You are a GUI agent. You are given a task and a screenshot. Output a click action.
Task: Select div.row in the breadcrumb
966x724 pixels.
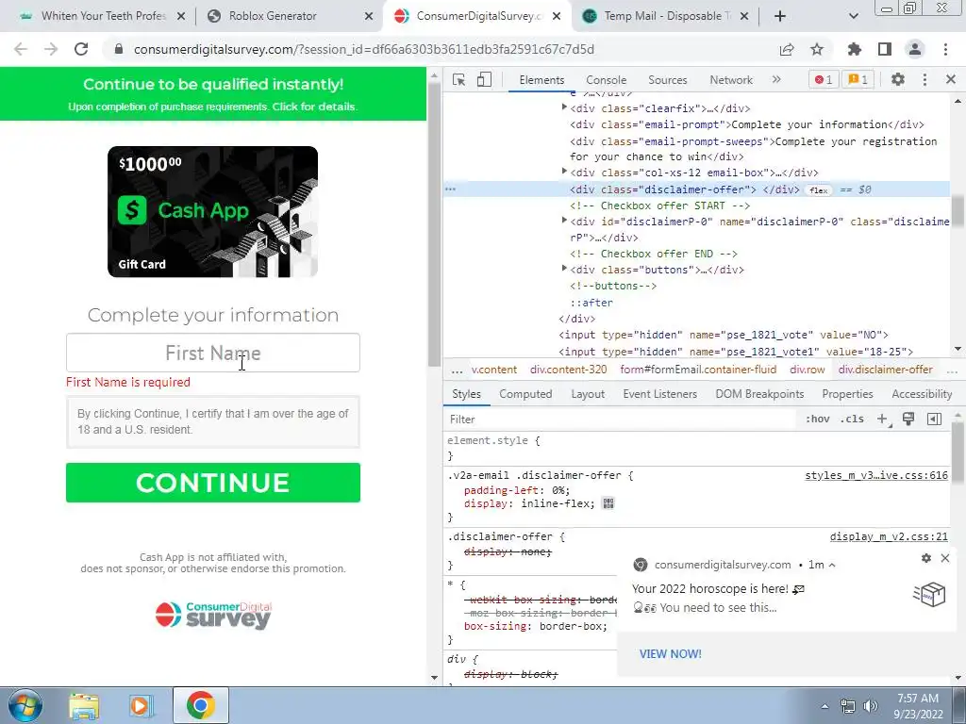(808, 370)
